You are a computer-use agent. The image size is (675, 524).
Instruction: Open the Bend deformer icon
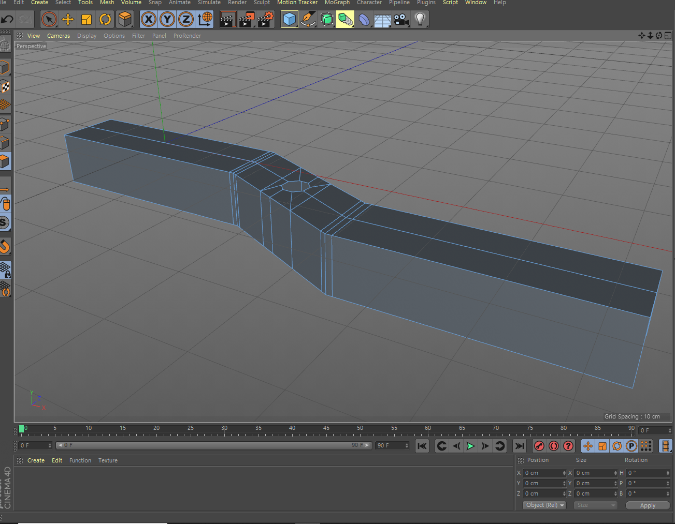tap(364, 20)
